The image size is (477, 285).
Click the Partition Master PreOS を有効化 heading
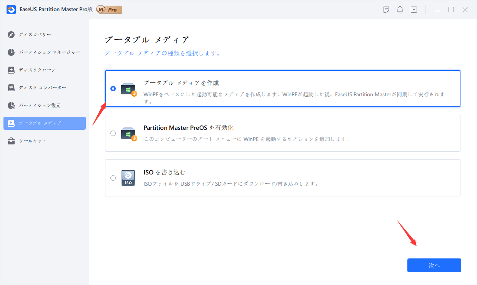click(188, 127)
